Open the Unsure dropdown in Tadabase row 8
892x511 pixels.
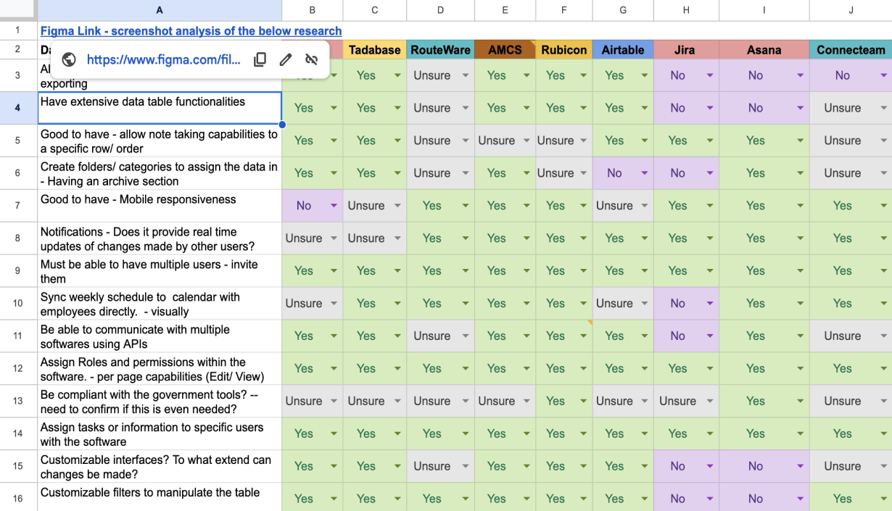pos(397,238)
